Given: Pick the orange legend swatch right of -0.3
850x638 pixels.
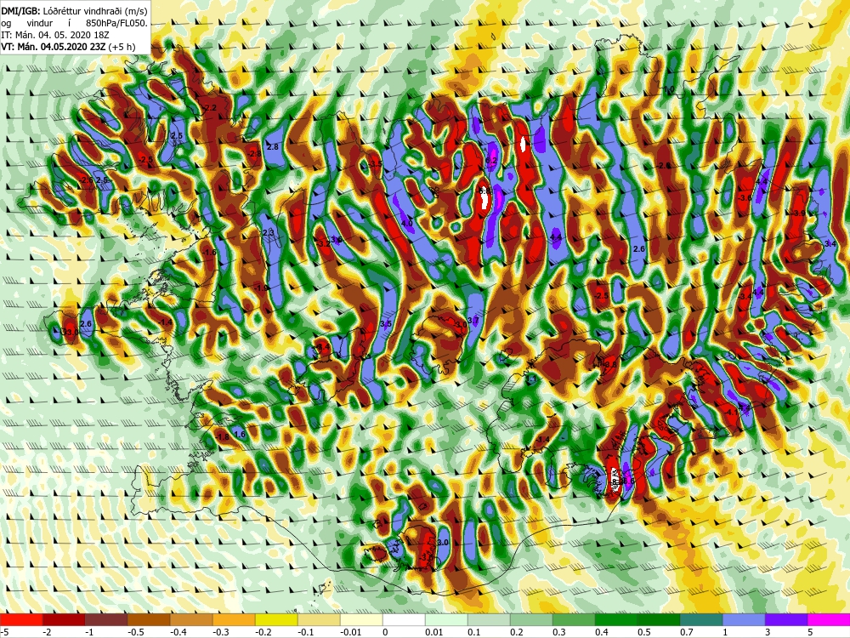Looking at the screenshot, I should (x=234, y=620).
